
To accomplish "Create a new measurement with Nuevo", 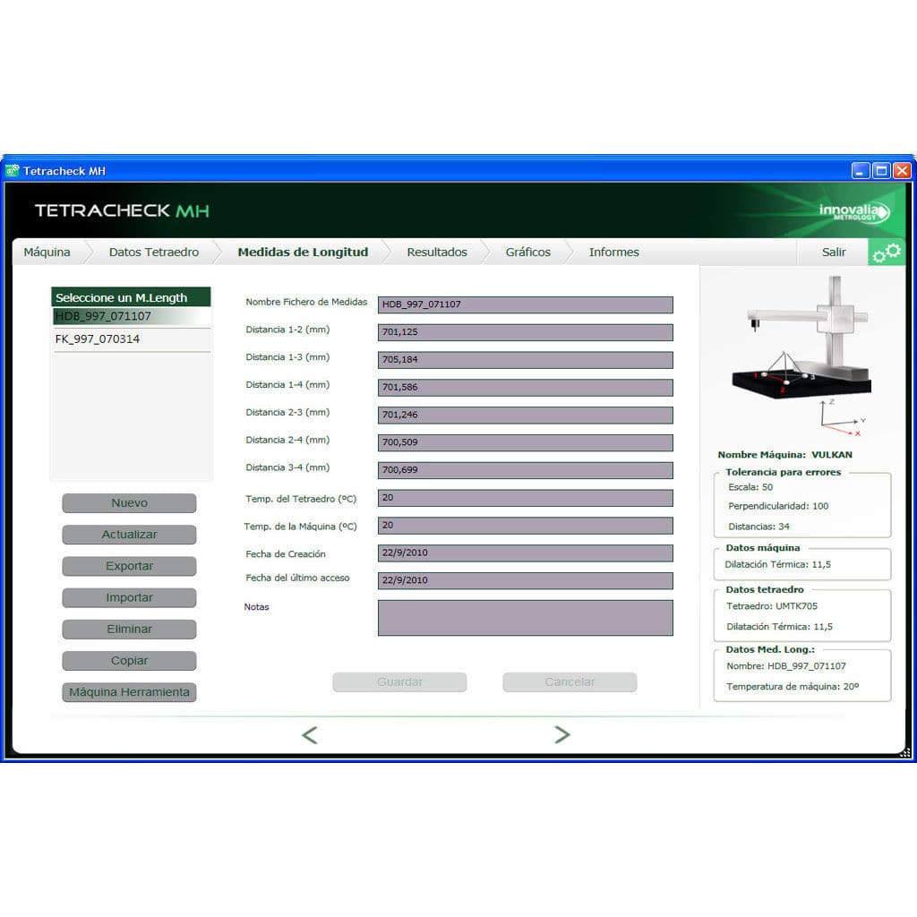I will (x=128, y=502).
